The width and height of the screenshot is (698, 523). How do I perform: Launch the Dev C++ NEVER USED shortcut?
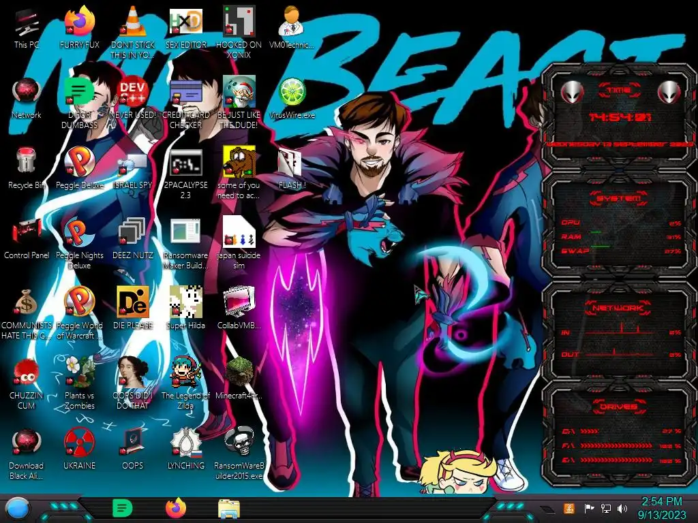click(133, 99)
